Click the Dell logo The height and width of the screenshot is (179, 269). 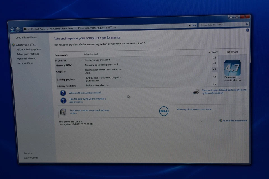164,111
